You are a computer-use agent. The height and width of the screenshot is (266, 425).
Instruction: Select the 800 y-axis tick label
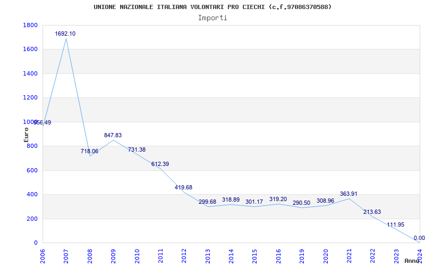[32, 146]
